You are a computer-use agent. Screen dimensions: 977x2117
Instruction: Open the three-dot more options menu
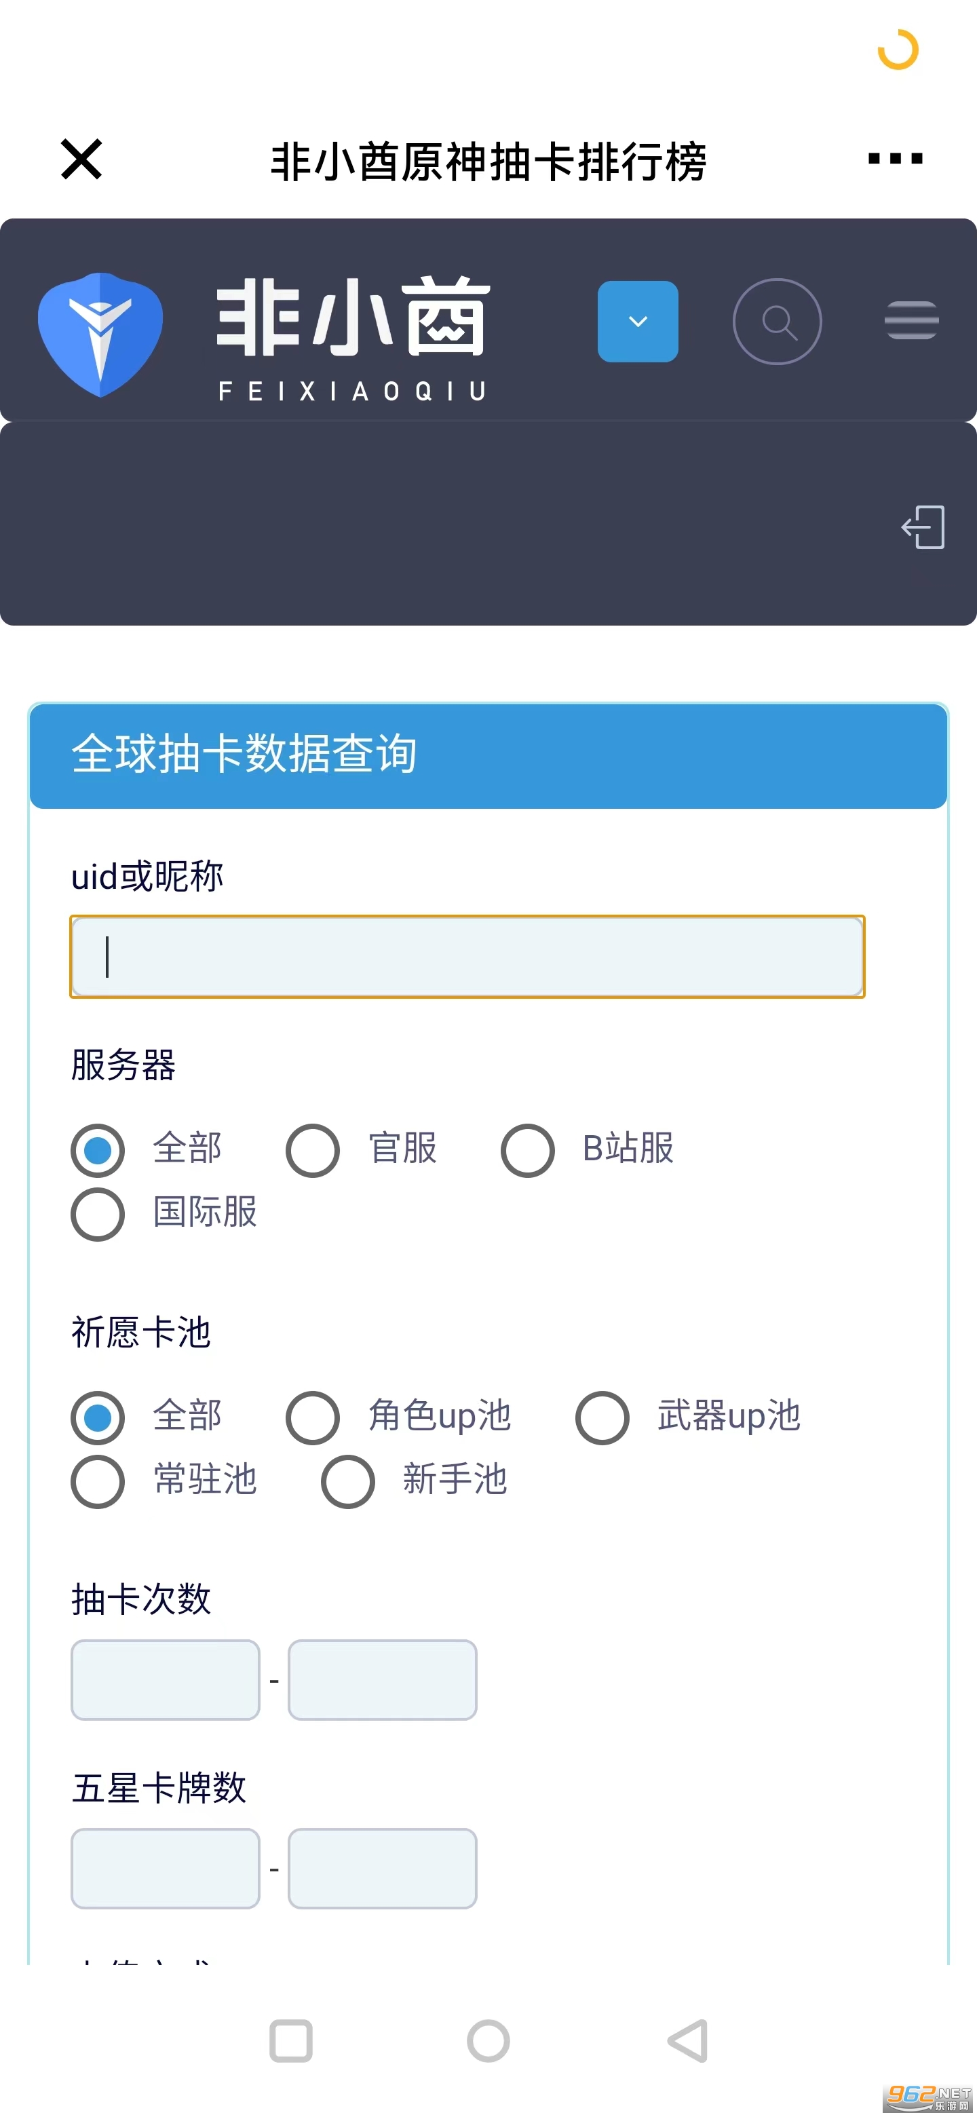[895, 159]
